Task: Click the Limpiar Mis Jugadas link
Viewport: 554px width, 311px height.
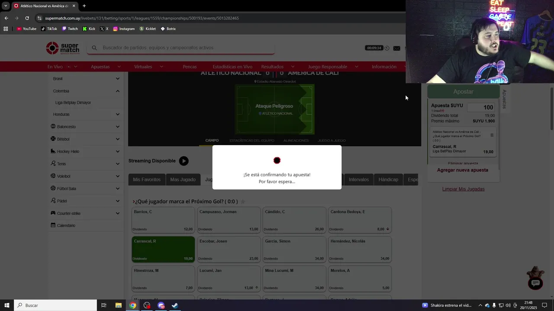Action: (x=463, y=189)
